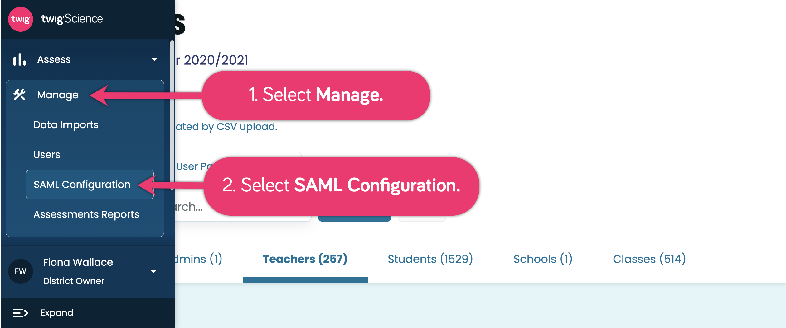The width and height of the screenshot is (786, 328).
Task: Click the Expand sidebar label
Action: pyautogui.click(x=57, y=313)
